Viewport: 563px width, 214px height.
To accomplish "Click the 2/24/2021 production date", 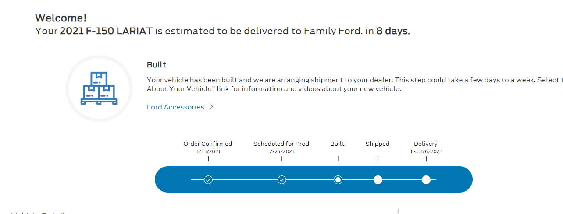I will point(281,151).
